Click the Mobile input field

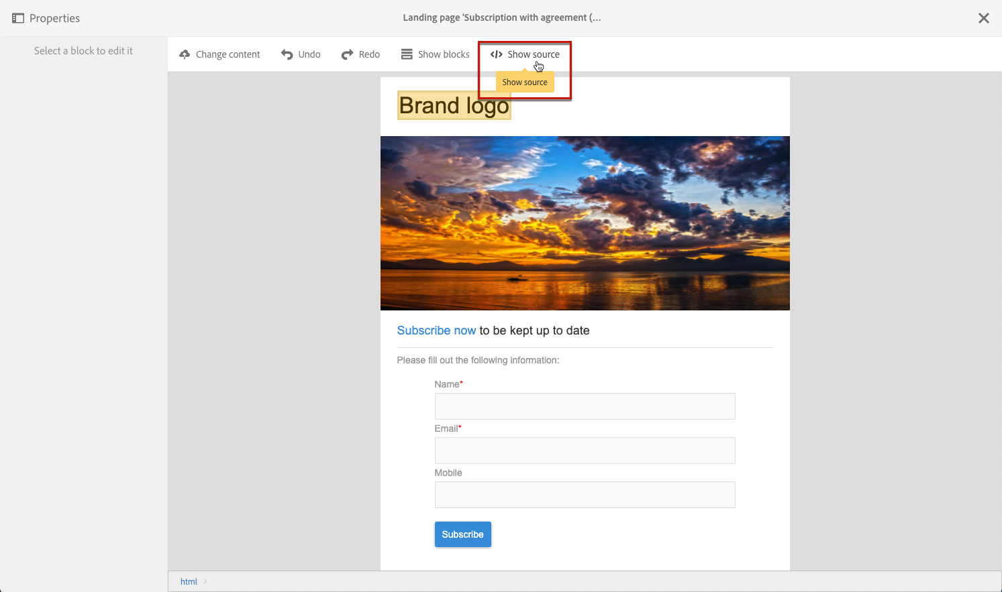pyautogui.click(x=585, y=495)
